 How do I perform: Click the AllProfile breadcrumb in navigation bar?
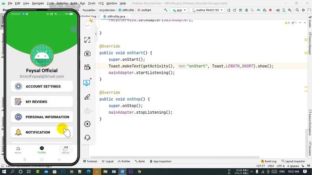click(126, 10)
